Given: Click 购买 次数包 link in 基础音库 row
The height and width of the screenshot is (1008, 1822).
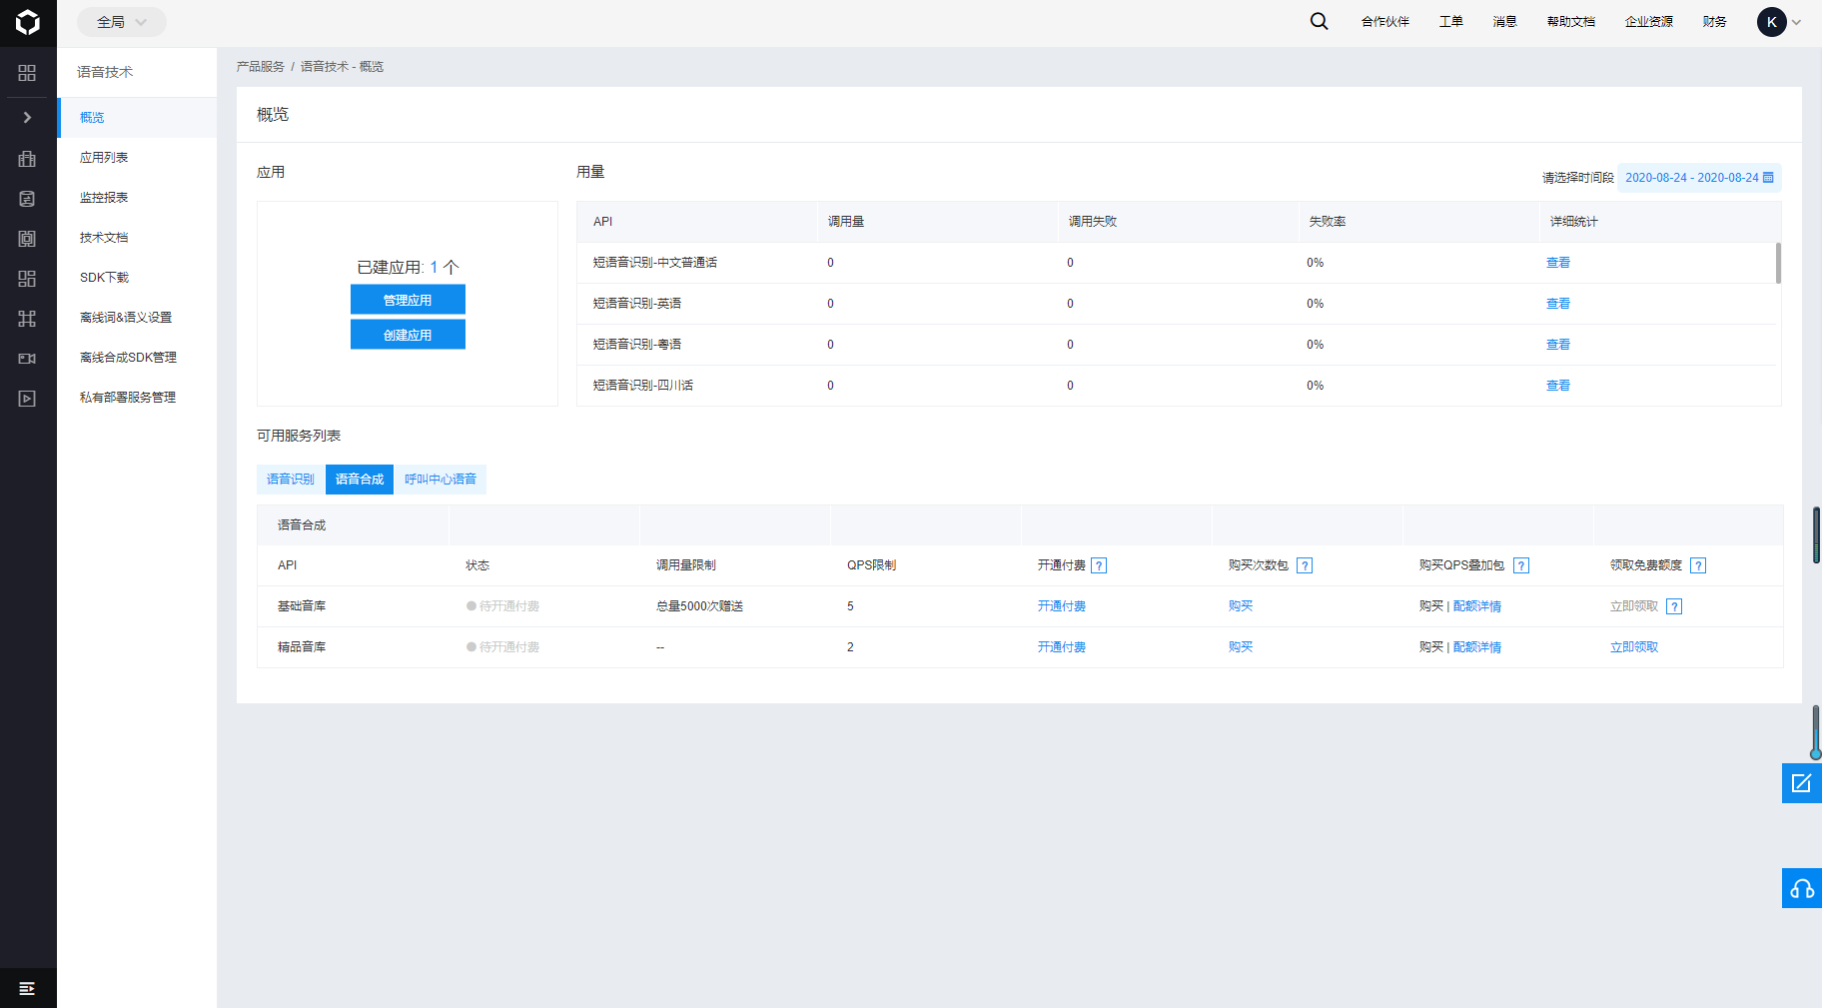Looking at the screenshot, I should click(1241, 606).
